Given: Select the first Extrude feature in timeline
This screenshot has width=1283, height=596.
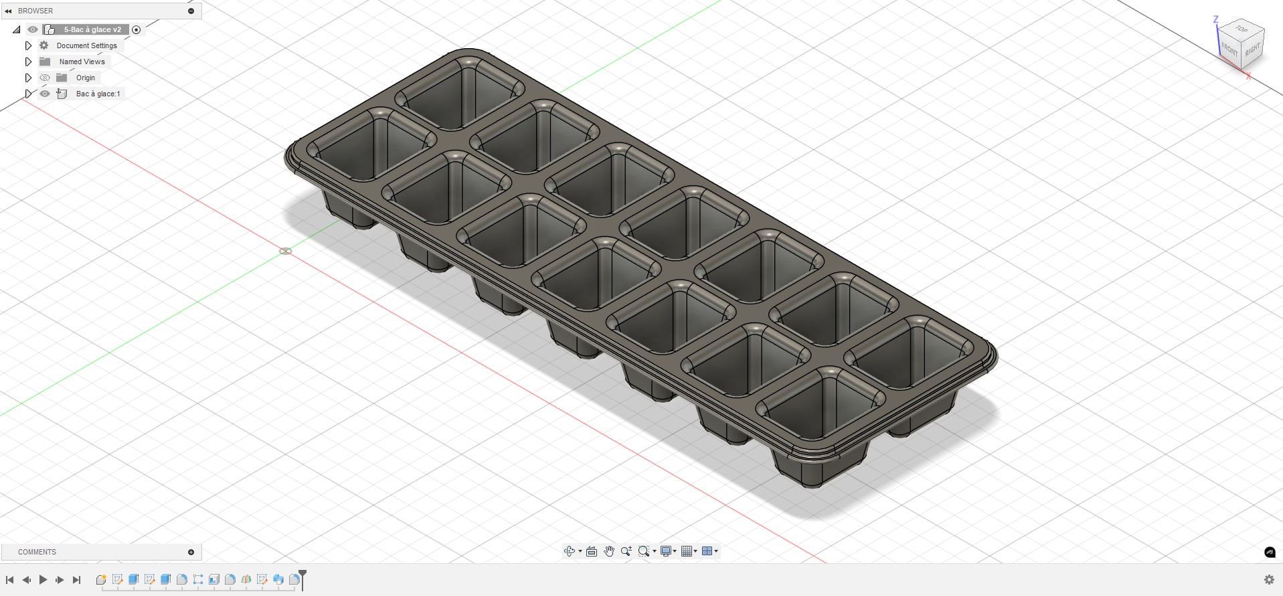Looking at the screenshot, I should pos(133,579).
